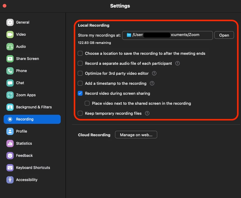Screen dimensions: 241x198
Task: Click the 122.83 GB remaining text
Action: pyautogui.click(x=94, y=43)
